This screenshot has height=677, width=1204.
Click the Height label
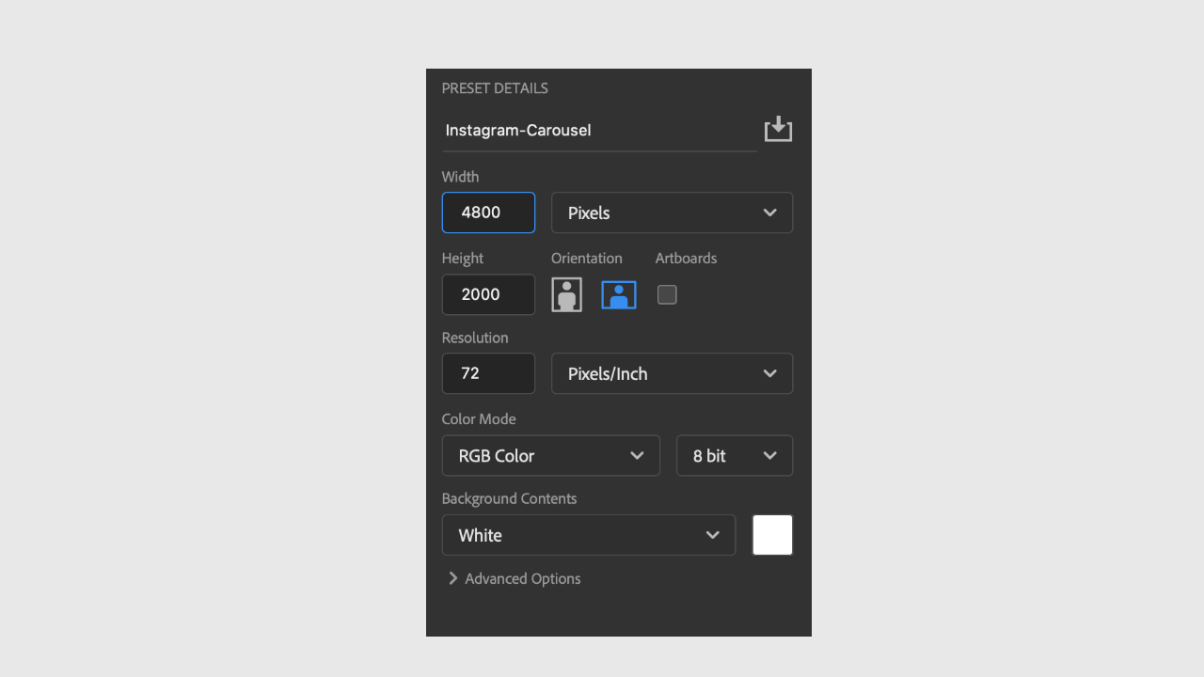click(x=463, y=259)
